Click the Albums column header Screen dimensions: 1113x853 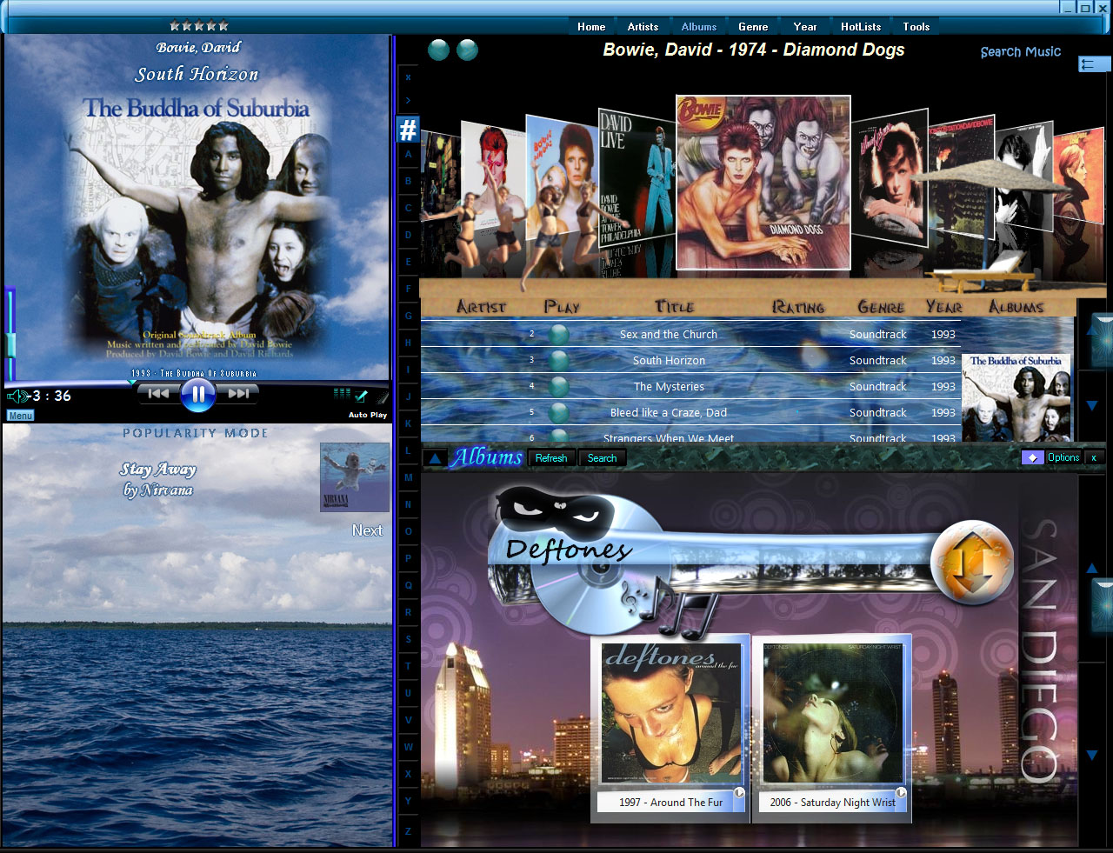pos(1016,306)
